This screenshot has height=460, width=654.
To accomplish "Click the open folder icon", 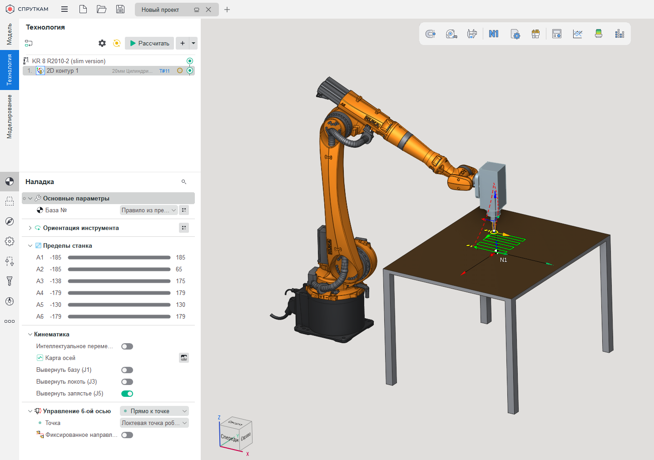I will pyautogui.click(x=102, y=9).
